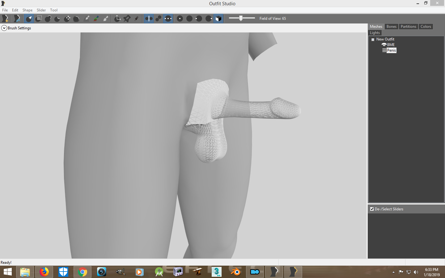
Task: Toggle Global Brush Collision mode
Action: [168, 19]
